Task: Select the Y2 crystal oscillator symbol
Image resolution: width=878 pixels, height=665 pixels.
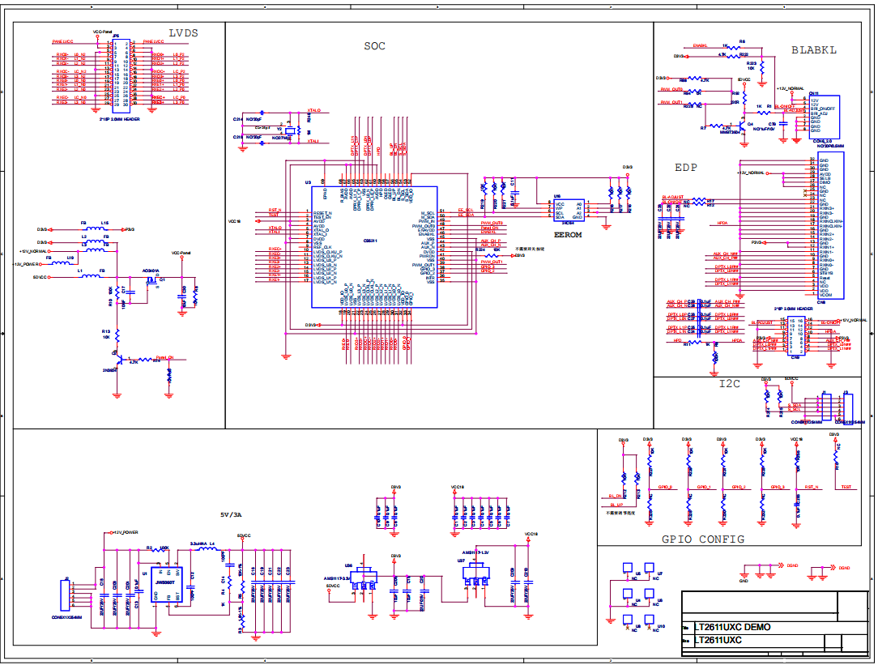Action: click(x=289, y=131)
